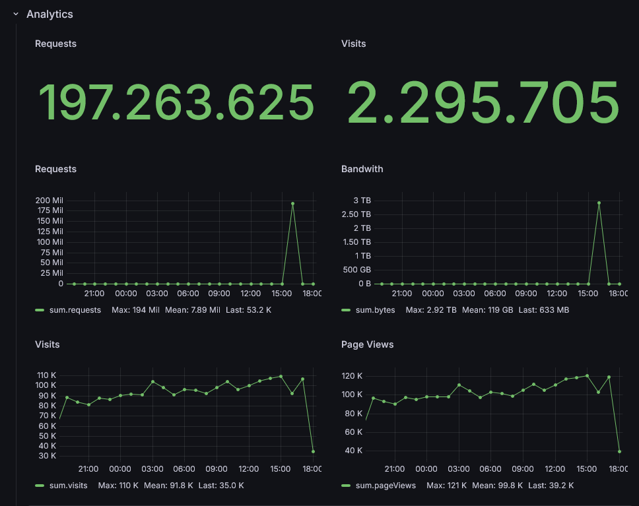Click the Bandwith graph peak data point

click(599, 203)
